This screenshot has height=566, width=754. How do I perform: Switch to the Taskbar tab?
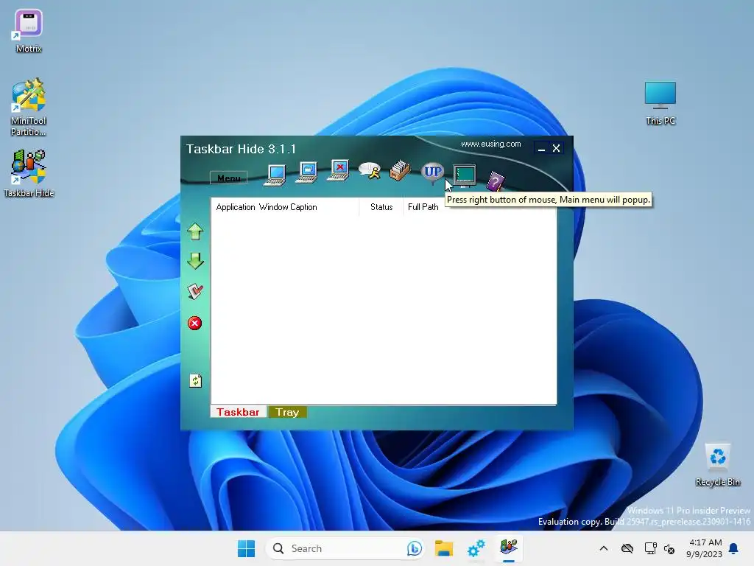click(x=238, y=412)
